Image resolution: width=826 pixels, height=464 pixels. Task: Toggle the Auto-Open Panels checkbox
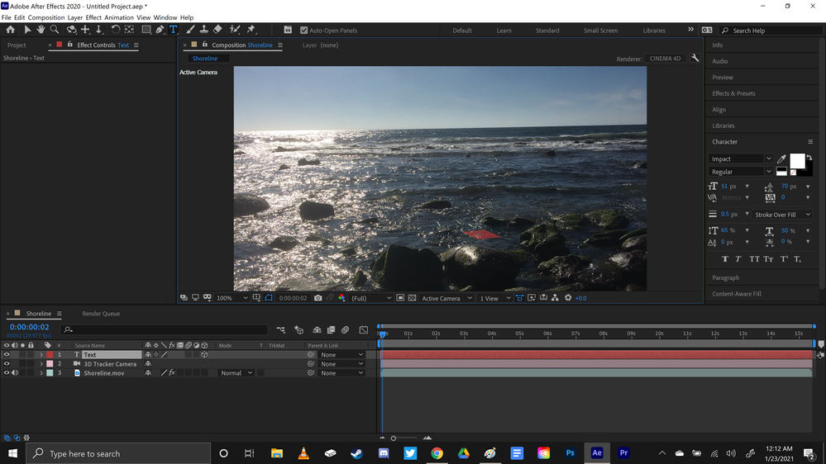click(x=303, y=31)
